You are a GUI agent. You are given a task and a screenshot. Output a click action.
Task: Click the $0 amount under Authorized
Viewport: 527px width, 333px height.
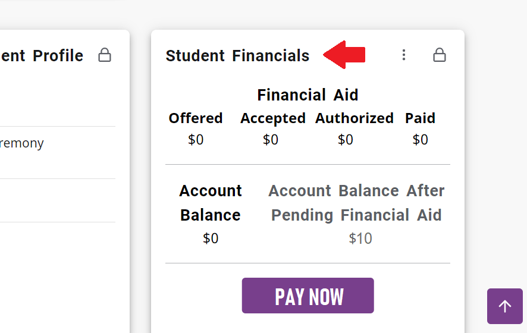pos(346,140)
